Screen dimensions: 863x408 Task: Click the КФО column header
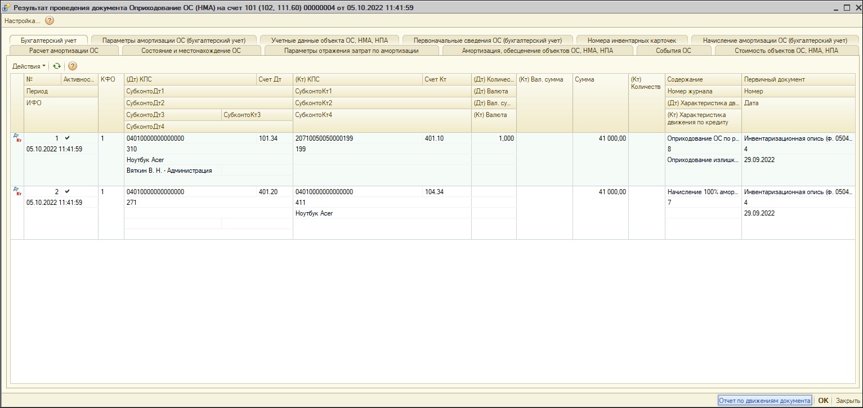coord(111,103)
